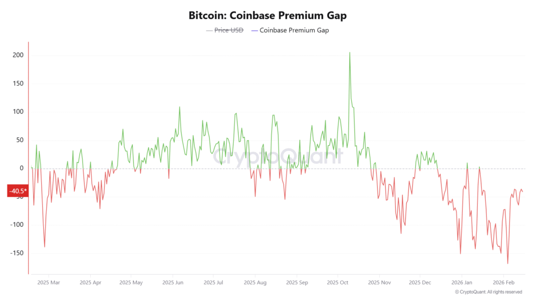This screenshot has height=301, width=535.
Task: Click the lowest red trough in February 2026
Action: [x=507, y=263]
